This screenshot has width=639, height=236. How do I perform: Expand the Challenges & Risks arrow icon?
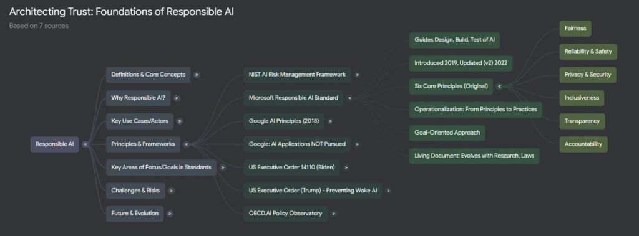coord(171,191)
